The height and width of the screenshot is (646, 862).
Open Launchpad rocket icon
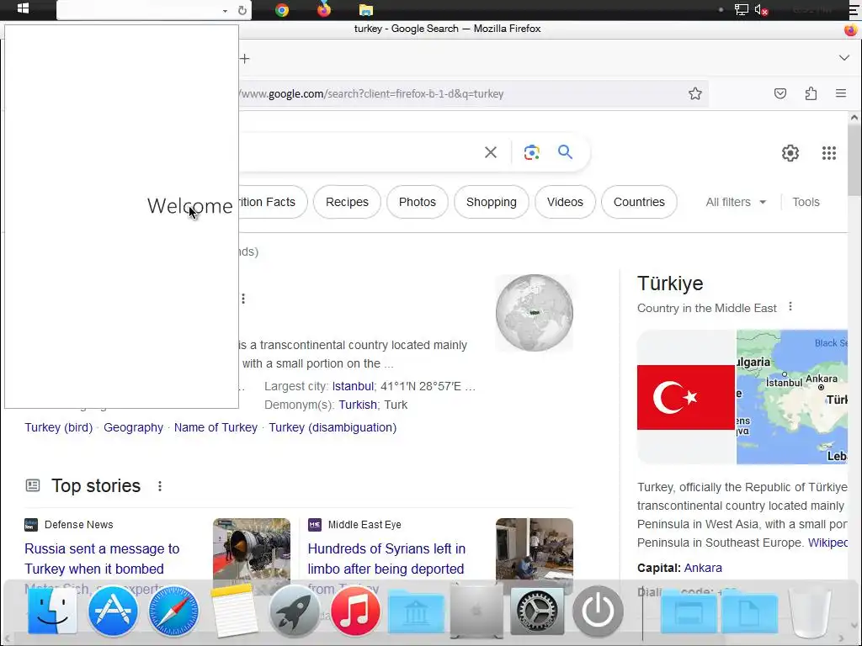pyautogui.click(x=294, y=611)
